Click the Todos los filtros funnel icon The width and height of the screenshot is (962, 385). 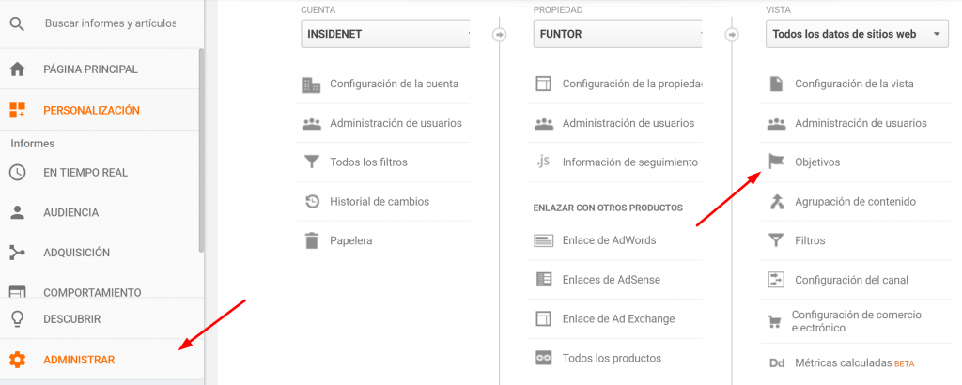click(312, 162)
